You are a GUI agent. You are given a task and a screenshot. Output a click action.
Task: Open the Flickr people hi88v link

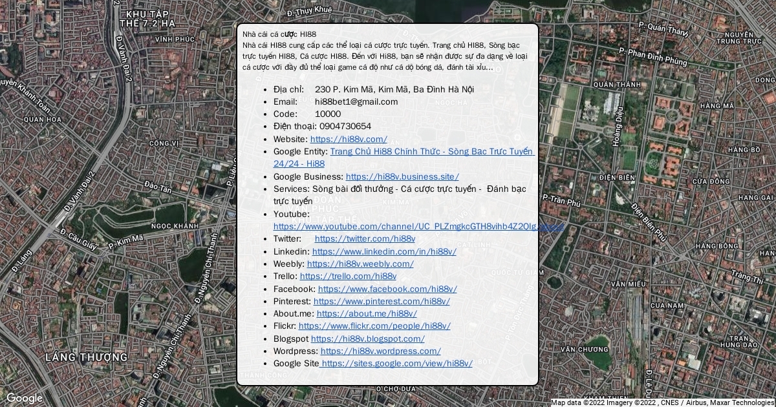(374, 326)
